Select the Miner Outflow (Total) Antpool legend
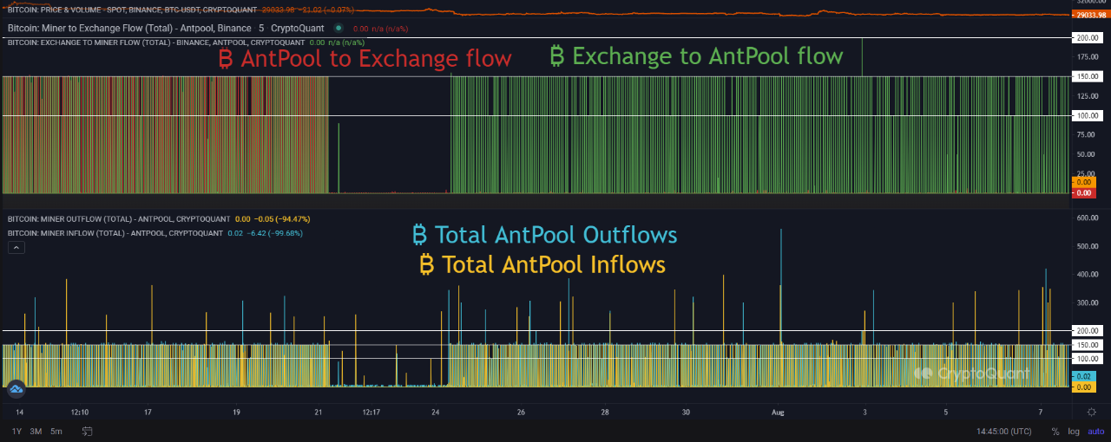1111x442 pixels. click(119, 219)
